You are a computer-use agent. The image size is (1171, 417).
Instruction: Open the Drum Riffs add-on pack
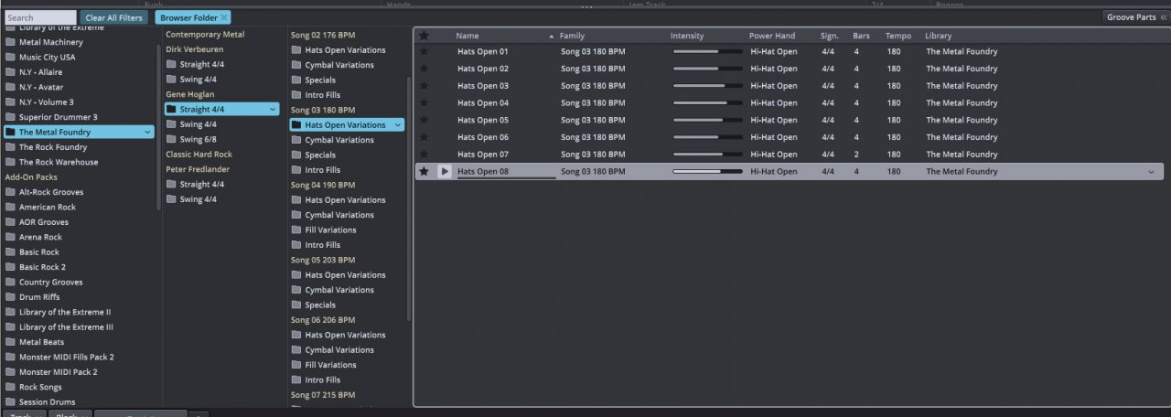coord(33,297)
